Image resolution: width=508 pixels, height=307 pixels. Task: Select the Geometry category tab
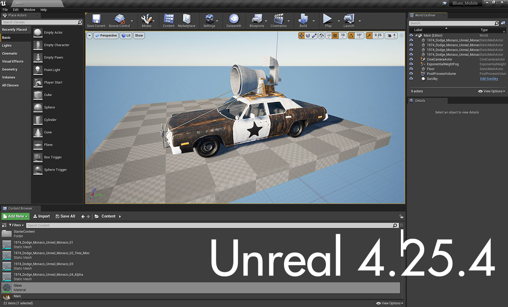click(10, 70)
